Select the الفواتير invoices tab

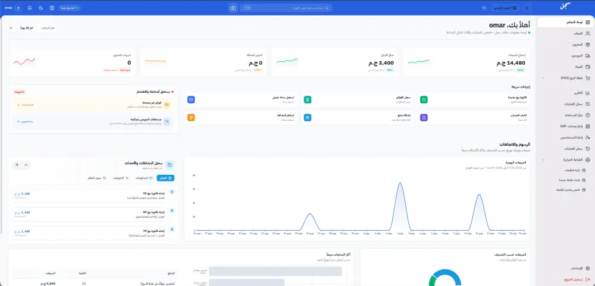click(165, 178)
